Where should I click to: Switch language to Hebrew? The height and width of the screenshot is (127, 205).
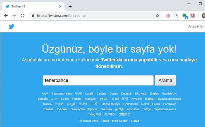click(115, 99)
